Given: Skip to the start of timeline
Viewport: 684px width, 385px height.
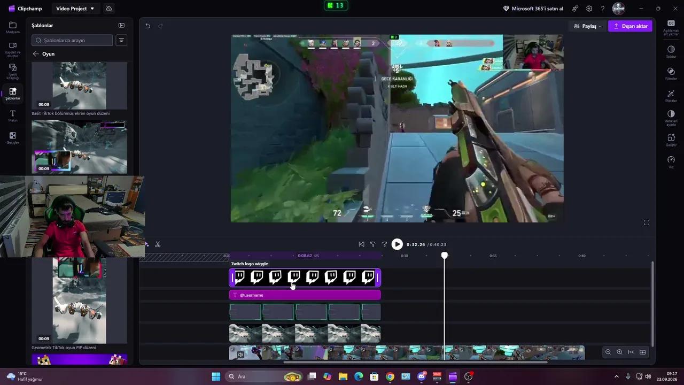Looking at the screenshot, I should pos(361,244).
